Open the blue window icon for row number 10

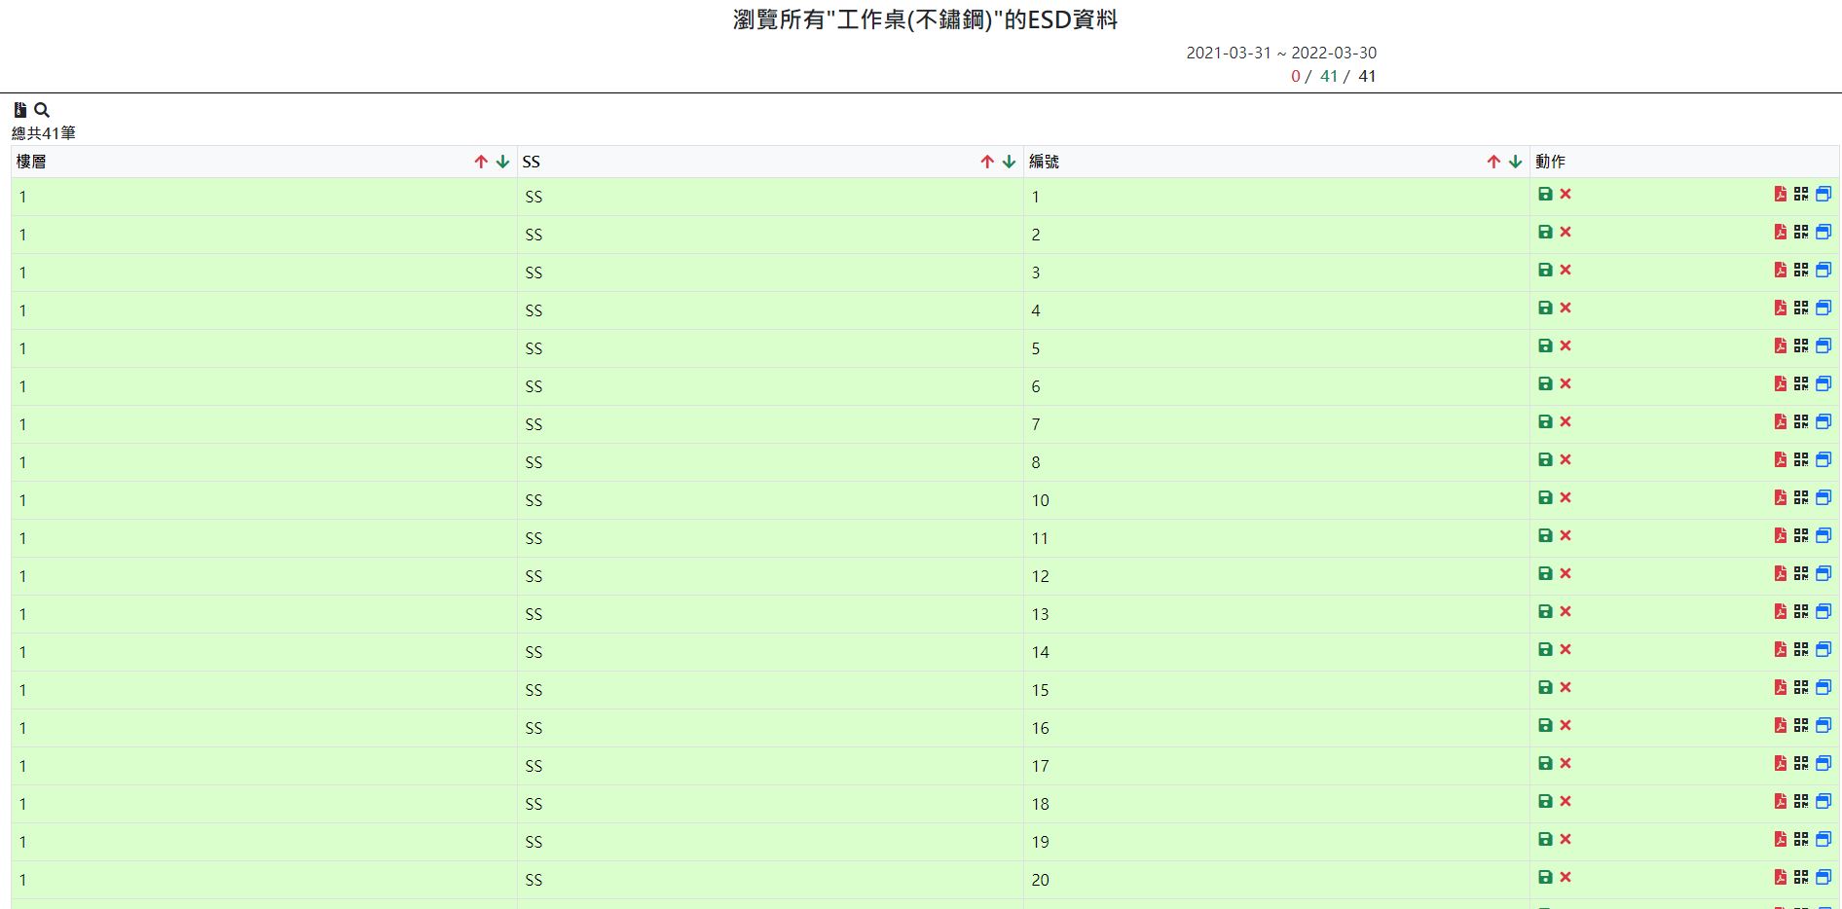(1824, 498)
